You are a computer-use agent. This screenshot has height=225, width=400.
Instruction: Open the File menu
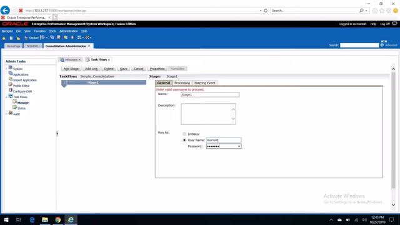point(18,31)
